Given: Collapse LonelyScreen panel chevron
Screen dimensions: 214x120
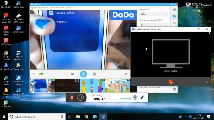Looking at the screenshot, I should tap(210, 78).
